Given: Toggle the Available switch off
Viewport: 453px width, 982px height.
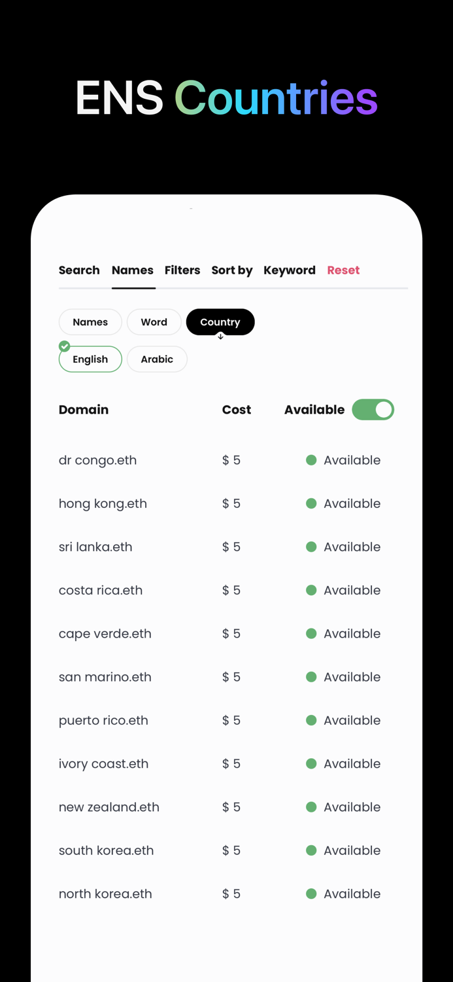Looking at the screenshot, I should pos(373,410).
